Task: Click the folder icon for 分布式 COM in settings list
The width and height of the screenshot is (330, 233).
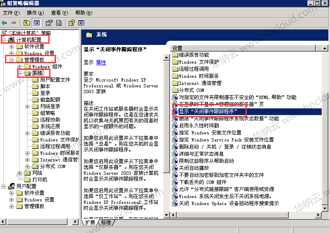Action: (175, 90)
